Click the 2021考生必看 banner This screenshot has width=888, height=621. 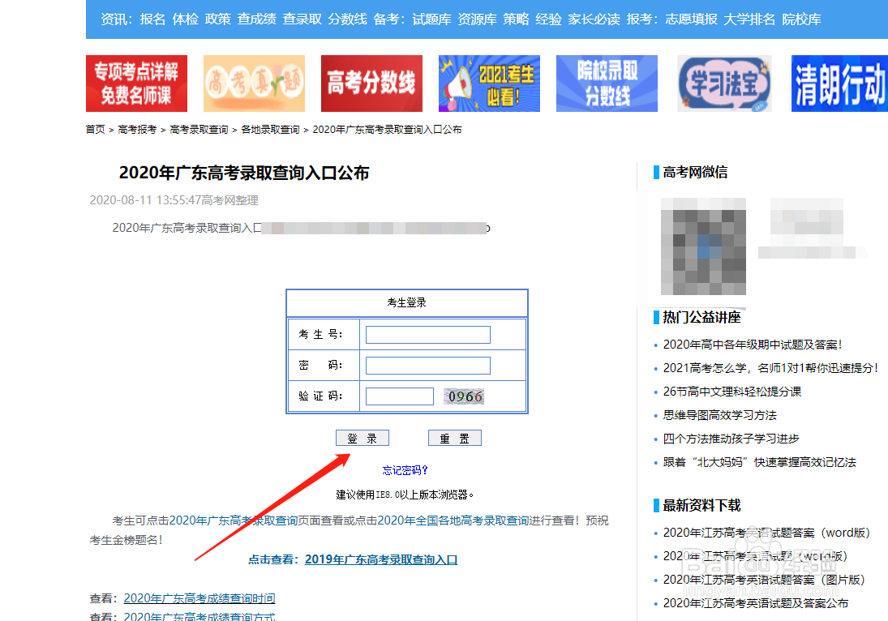(488, 83)
